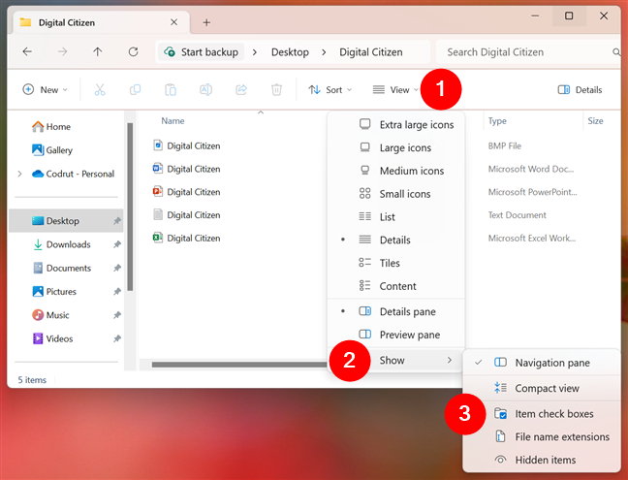The height and width of the screenshot is (480, 628).
Task: Sort by Name column header
Action: 173,121
